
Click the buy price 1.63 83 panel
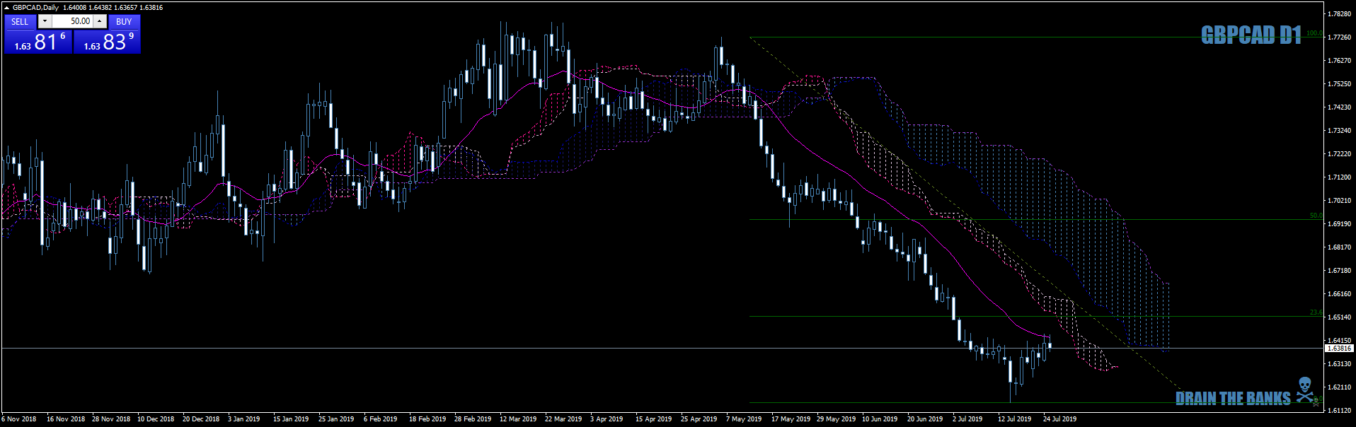(107, 42)
